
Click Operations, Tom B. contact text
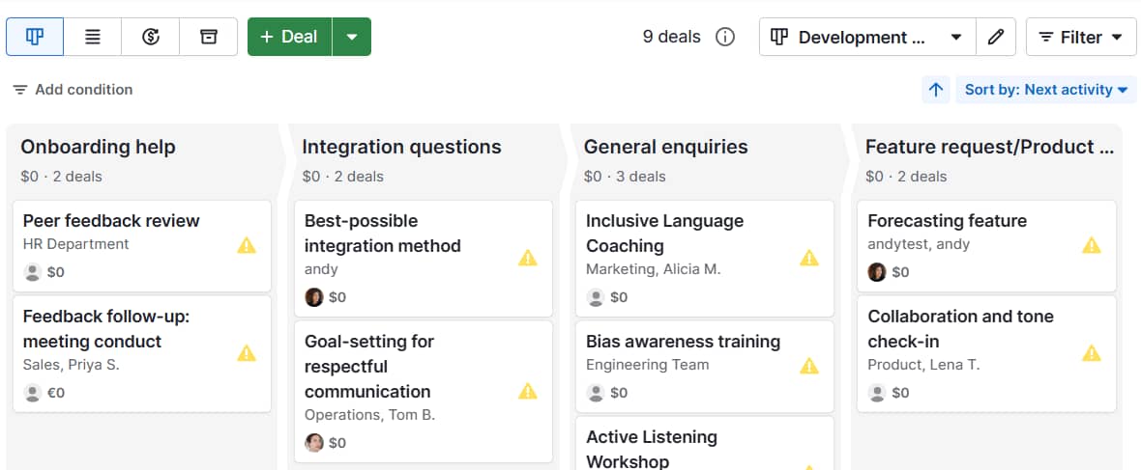point(369,416)
